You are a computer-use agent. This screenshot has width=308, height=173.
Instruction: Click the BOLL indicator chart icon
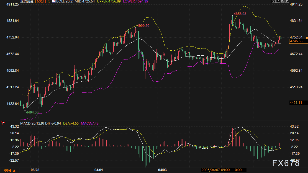click(53, 2)
